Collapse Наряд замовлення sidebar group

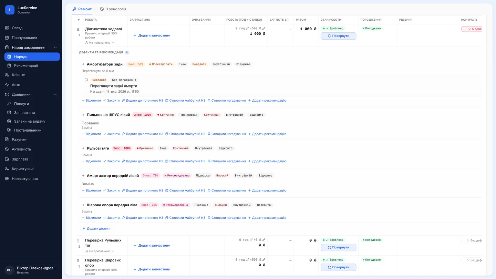coord(55,48)
